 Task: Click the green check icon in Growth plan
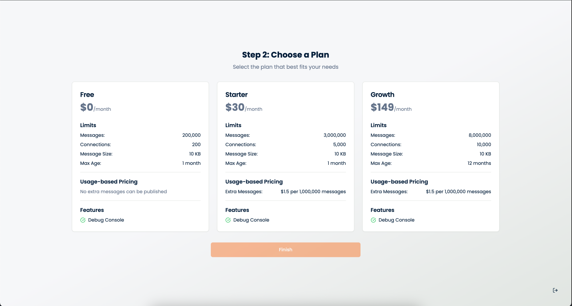(373, 220)
